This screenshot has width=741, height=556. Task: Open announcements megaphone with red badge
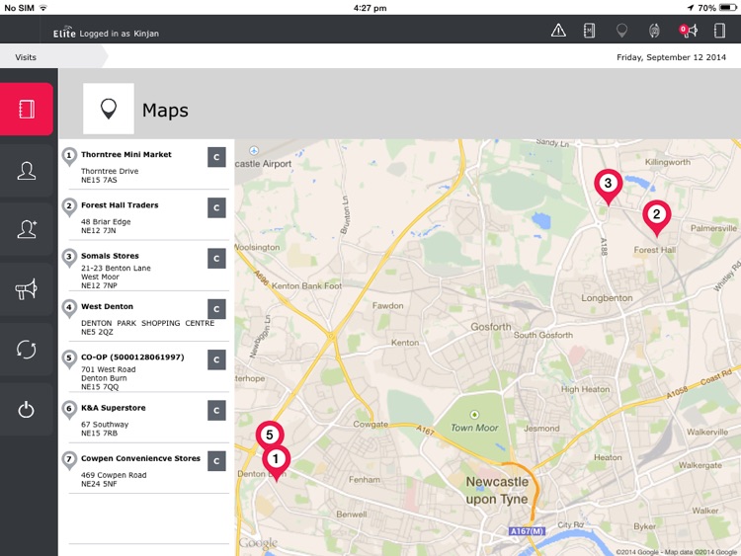[688, 31]
